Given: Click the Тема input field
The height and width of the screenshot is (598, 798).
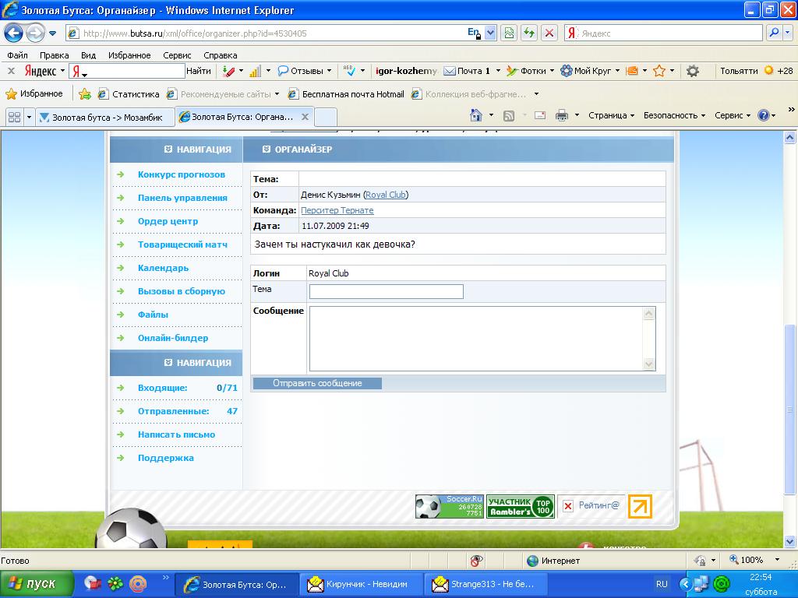Looking at the screenshot, I should 386,291.
